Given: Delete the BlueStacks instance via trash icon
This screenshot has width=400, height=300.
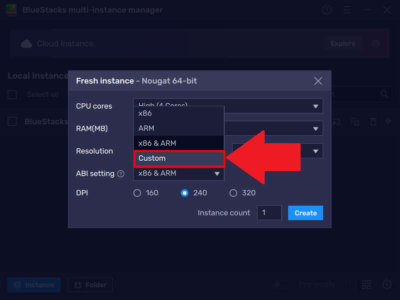Looking at the screenshot, I should pyautogui.click(x=373, y=121).
